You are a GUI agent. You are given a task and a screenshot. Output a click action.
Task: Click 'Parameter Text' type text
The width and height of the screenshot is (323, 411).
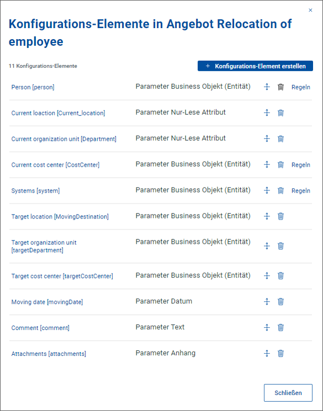160,327
